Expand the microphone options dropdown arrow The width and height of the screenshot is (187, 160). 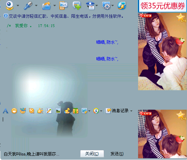point(36,6)
